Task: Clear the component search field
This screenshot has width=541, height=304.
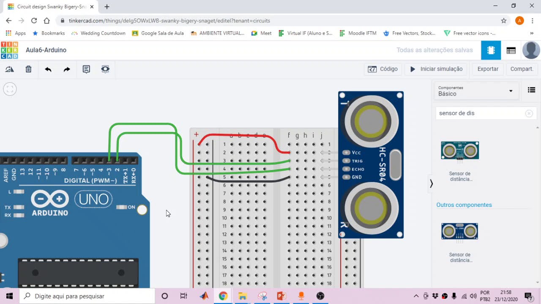Action: pos(529,113)
